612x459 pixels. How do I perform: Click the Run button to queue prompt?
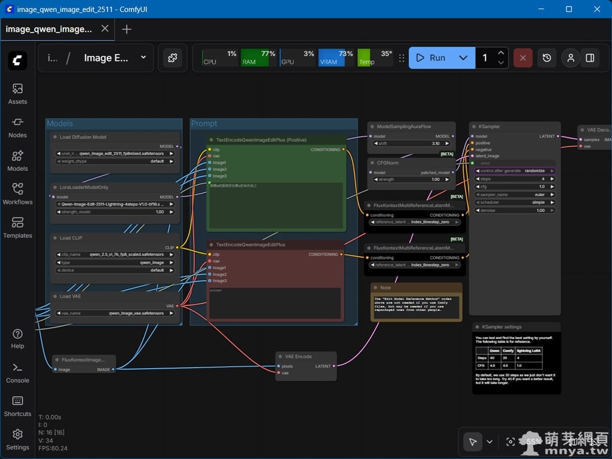click(x=432, y=58)
